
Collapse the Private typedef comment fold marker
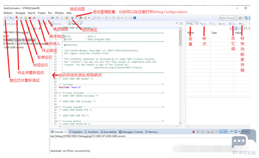coord(57,107)
